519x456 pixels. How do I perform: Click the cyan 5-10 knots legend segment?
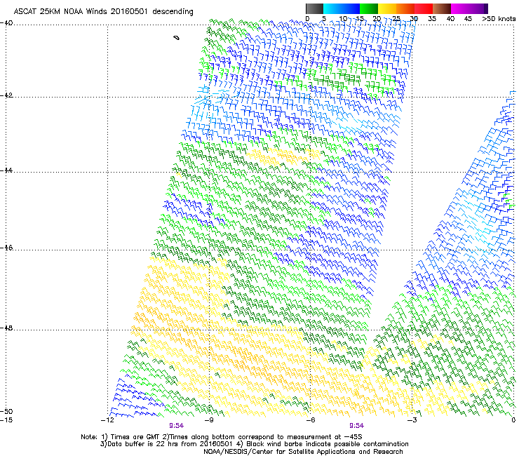point(332,8)
